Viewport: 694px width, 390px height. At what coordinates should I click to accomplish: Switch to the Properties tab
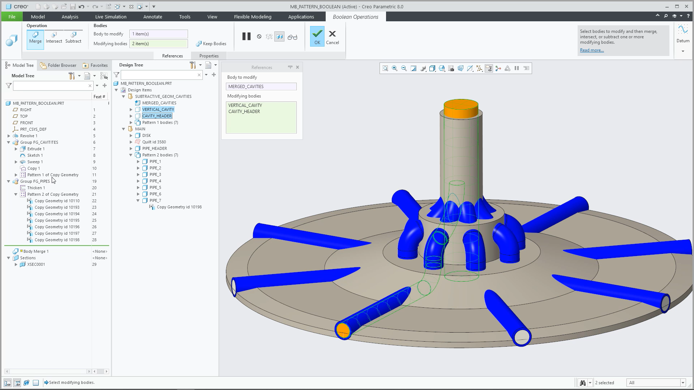tap(209, 56)
